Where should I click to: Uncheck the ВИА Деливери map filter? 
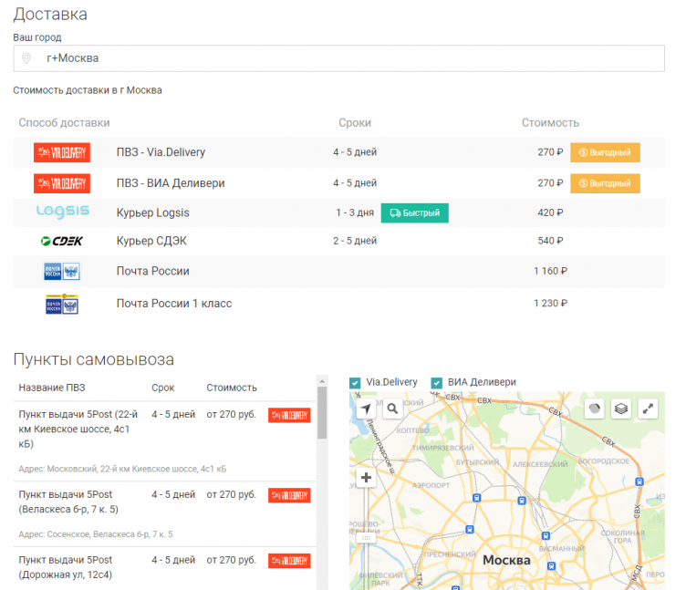tap(436, 383)
